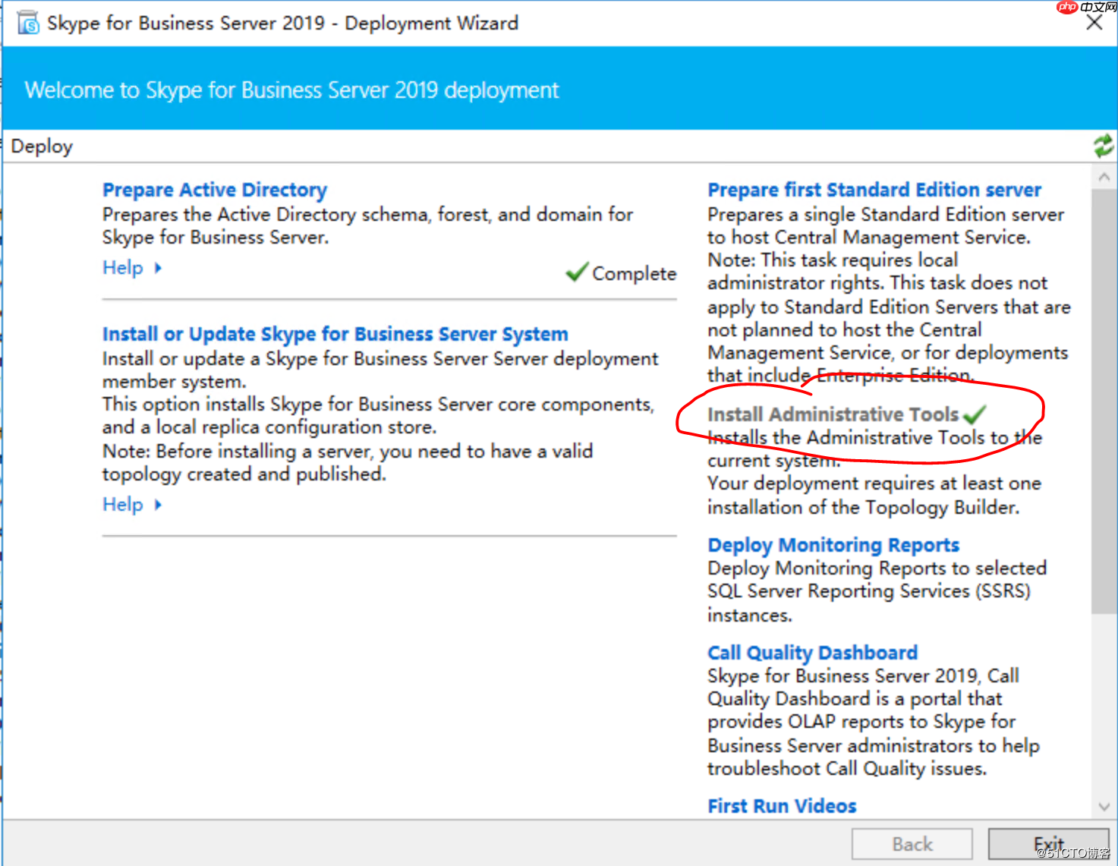Expand Help under Install or Update section

click(122, 504)
